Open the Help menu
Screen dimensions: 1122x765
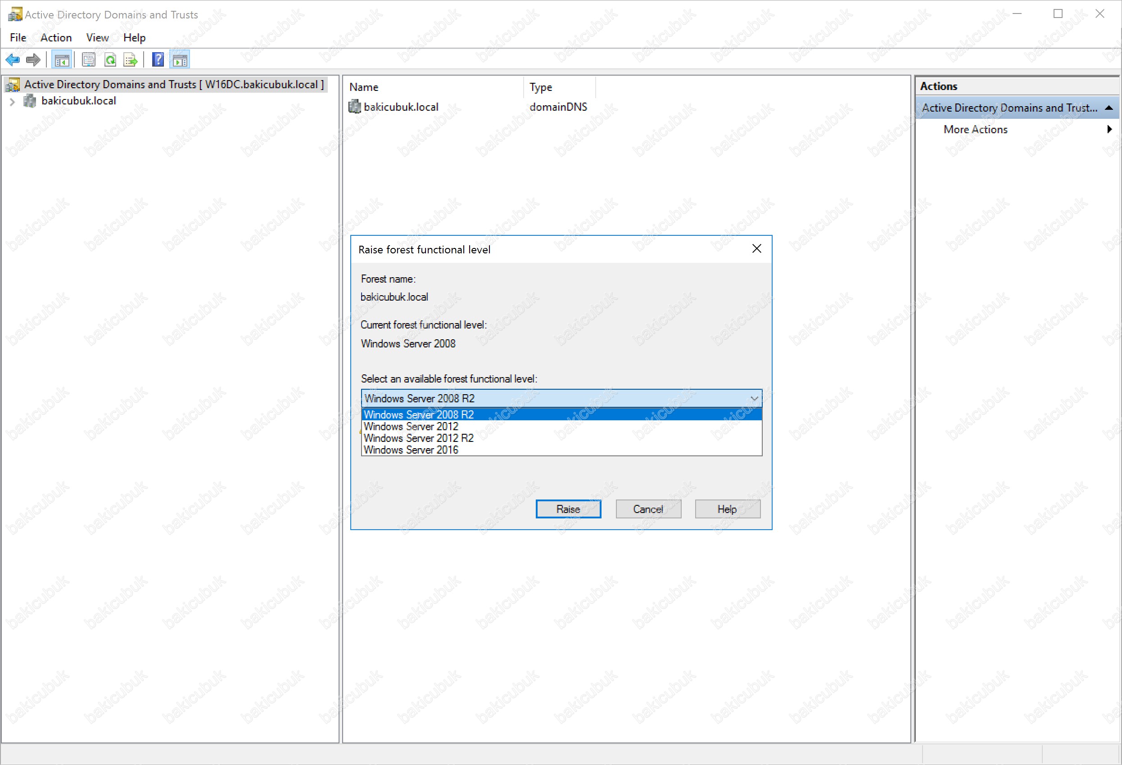point(134,38)
